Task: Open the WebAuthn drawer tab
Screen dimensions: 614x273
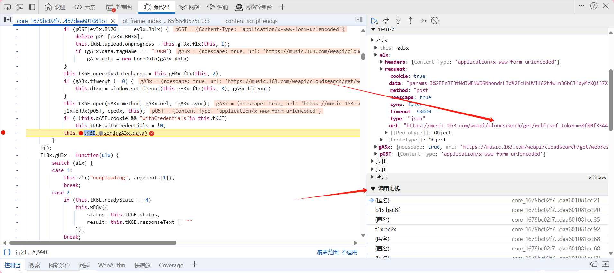Action: point(112,265)
